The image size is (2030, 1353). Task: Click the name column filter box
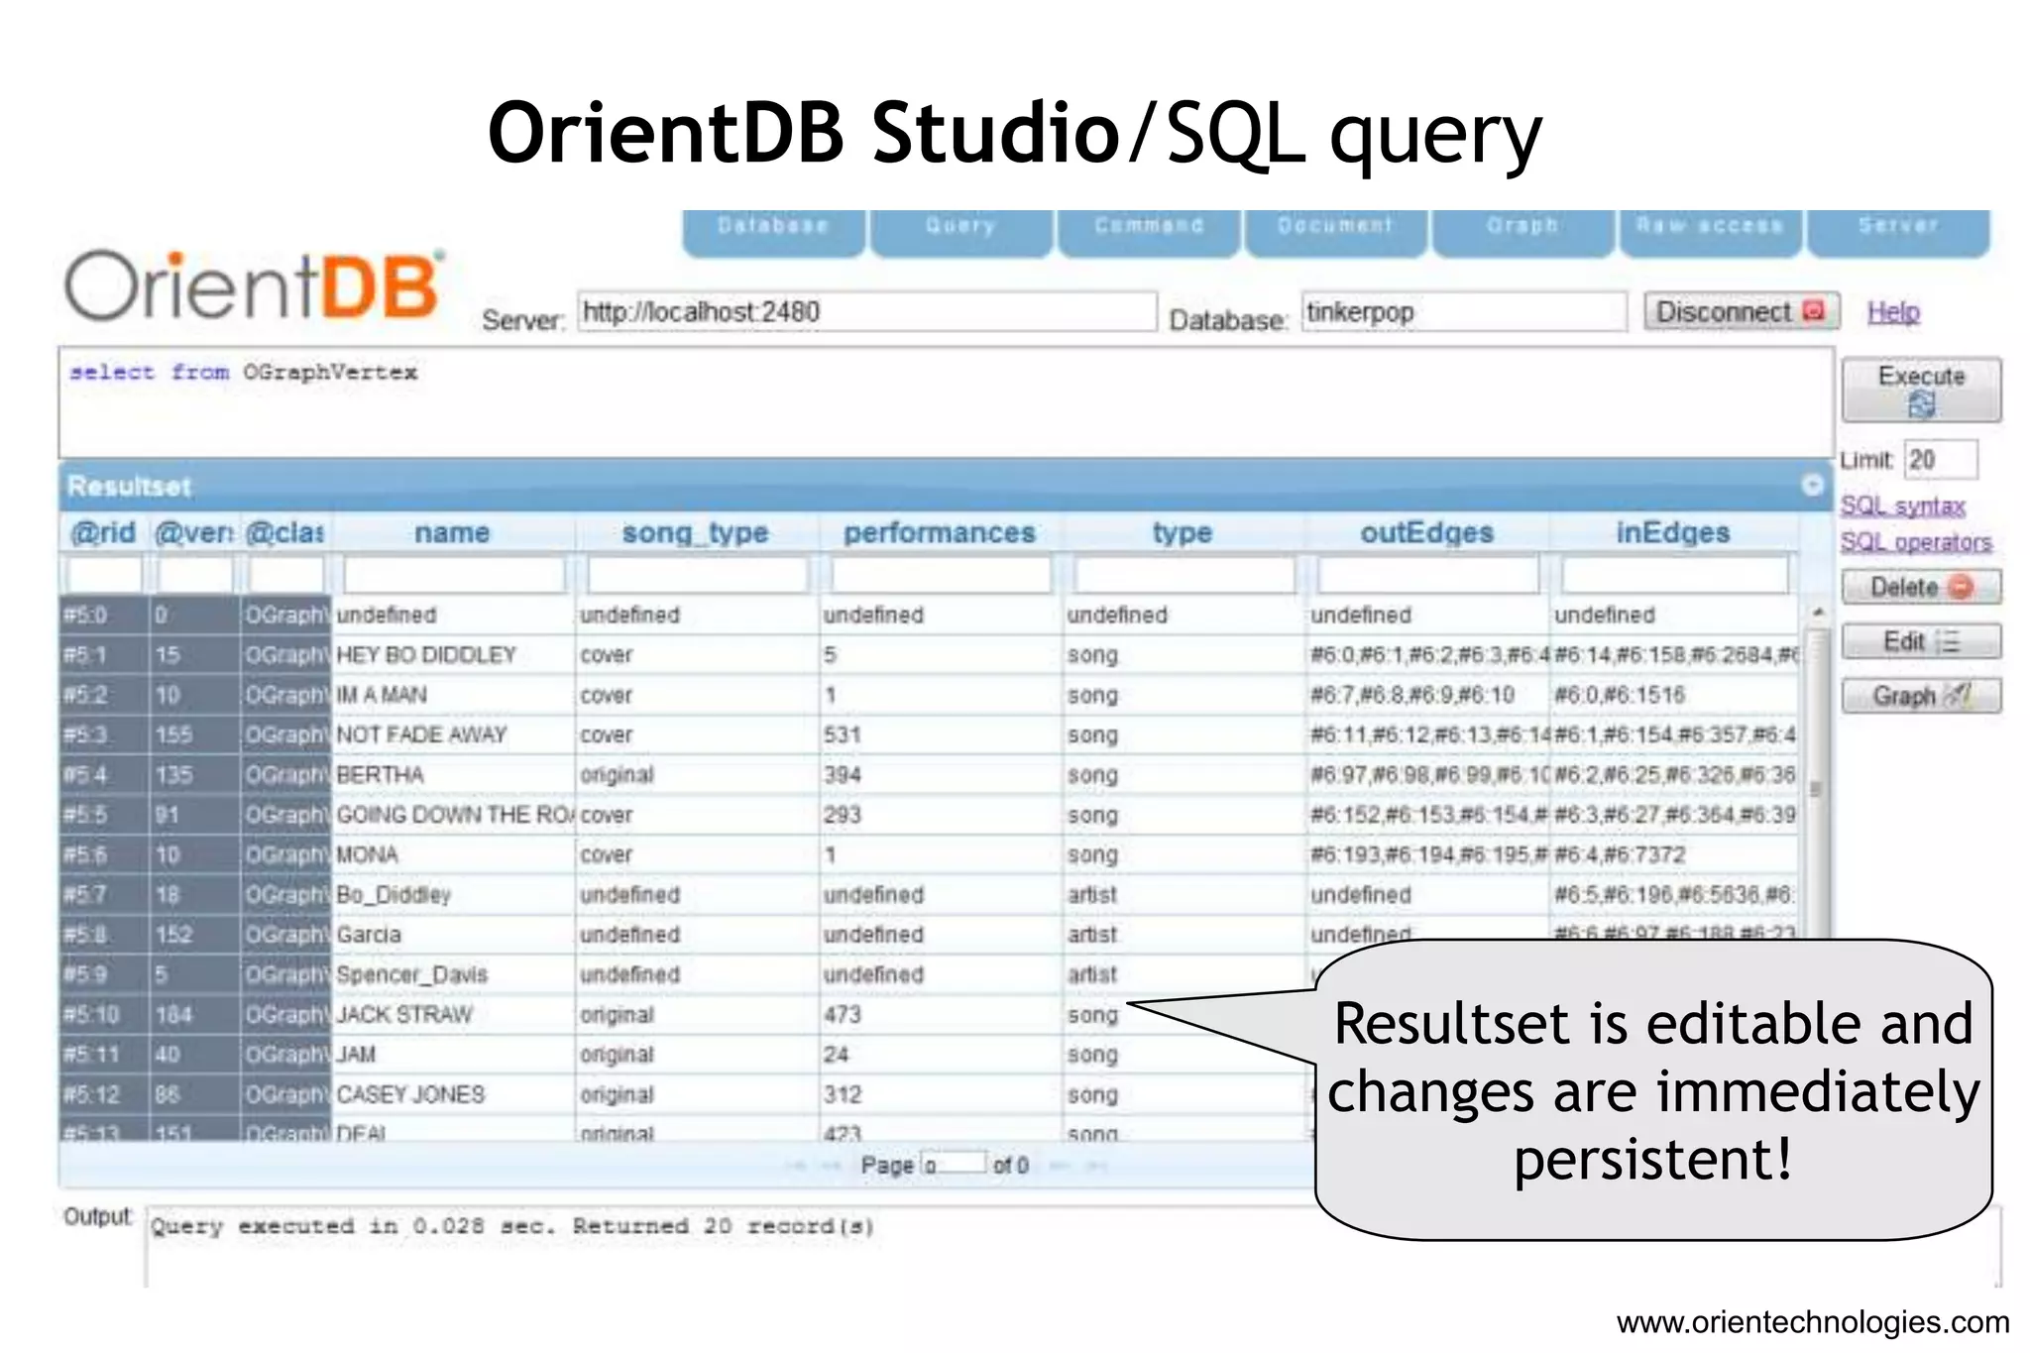(454, 574)
